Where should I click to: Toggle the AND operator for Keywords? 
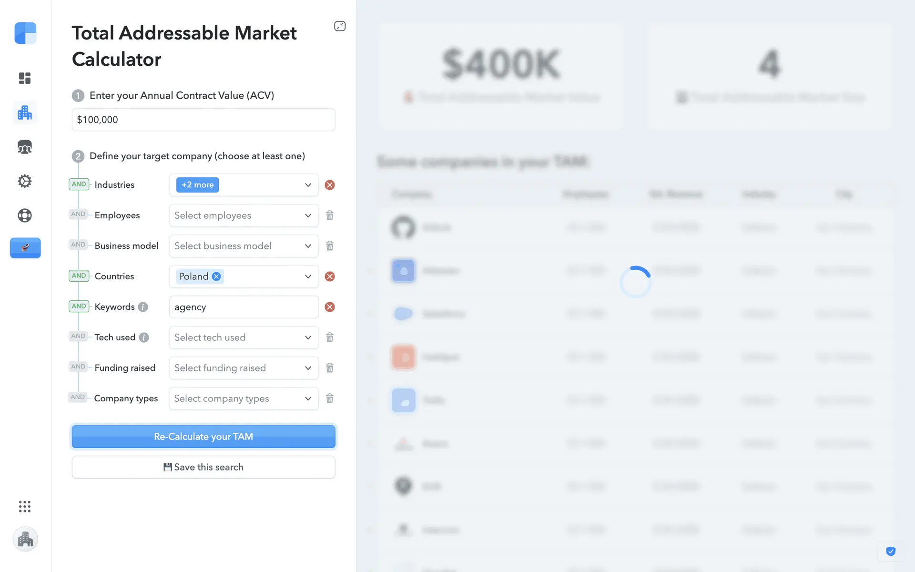click(x=79, y=306)
